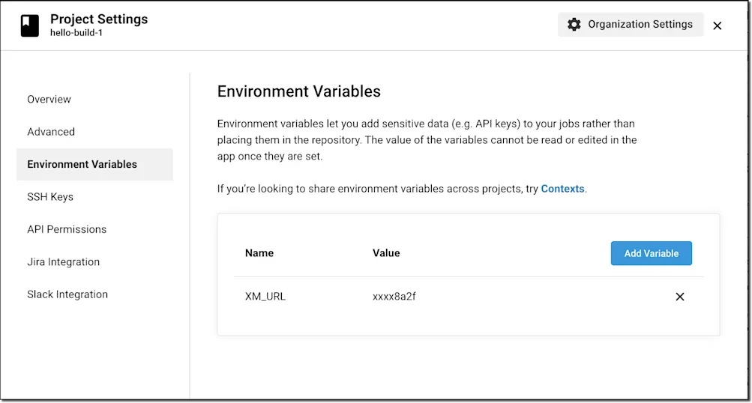The width and height of the screenshot is (752, 403).
Task: Click the project bookmark icon
Action: click(x=29, y=25)
